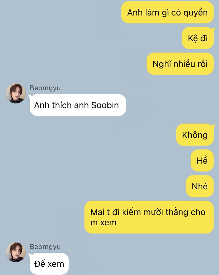
Task: Open Beomgyu's avatar beside 'Anh thích anh Soobin'
Action: point(16,93)
